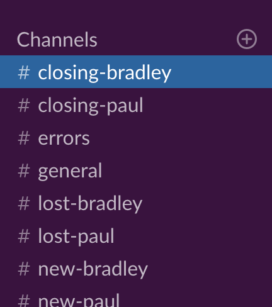
Task: Switch to the lost-paul channel
Action: tap(76, 237)
